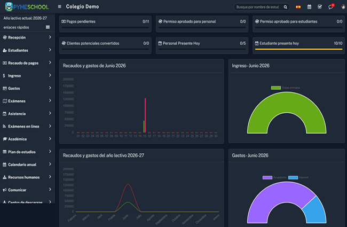This screenshot has width=347, height=227.
Task: Click Recaudos y gastos de Junio 2026 heading
Action: pos(94,66)
